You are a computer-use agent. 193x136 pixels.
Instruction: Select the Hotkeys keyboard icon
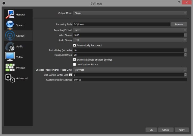[x=10, y=67]
